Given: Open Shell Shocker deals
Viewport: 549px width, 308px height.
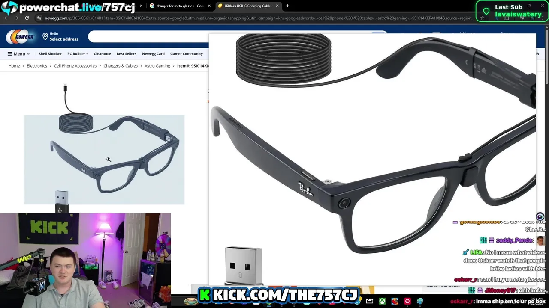Looking at the screenshot, I should (50, 54).
